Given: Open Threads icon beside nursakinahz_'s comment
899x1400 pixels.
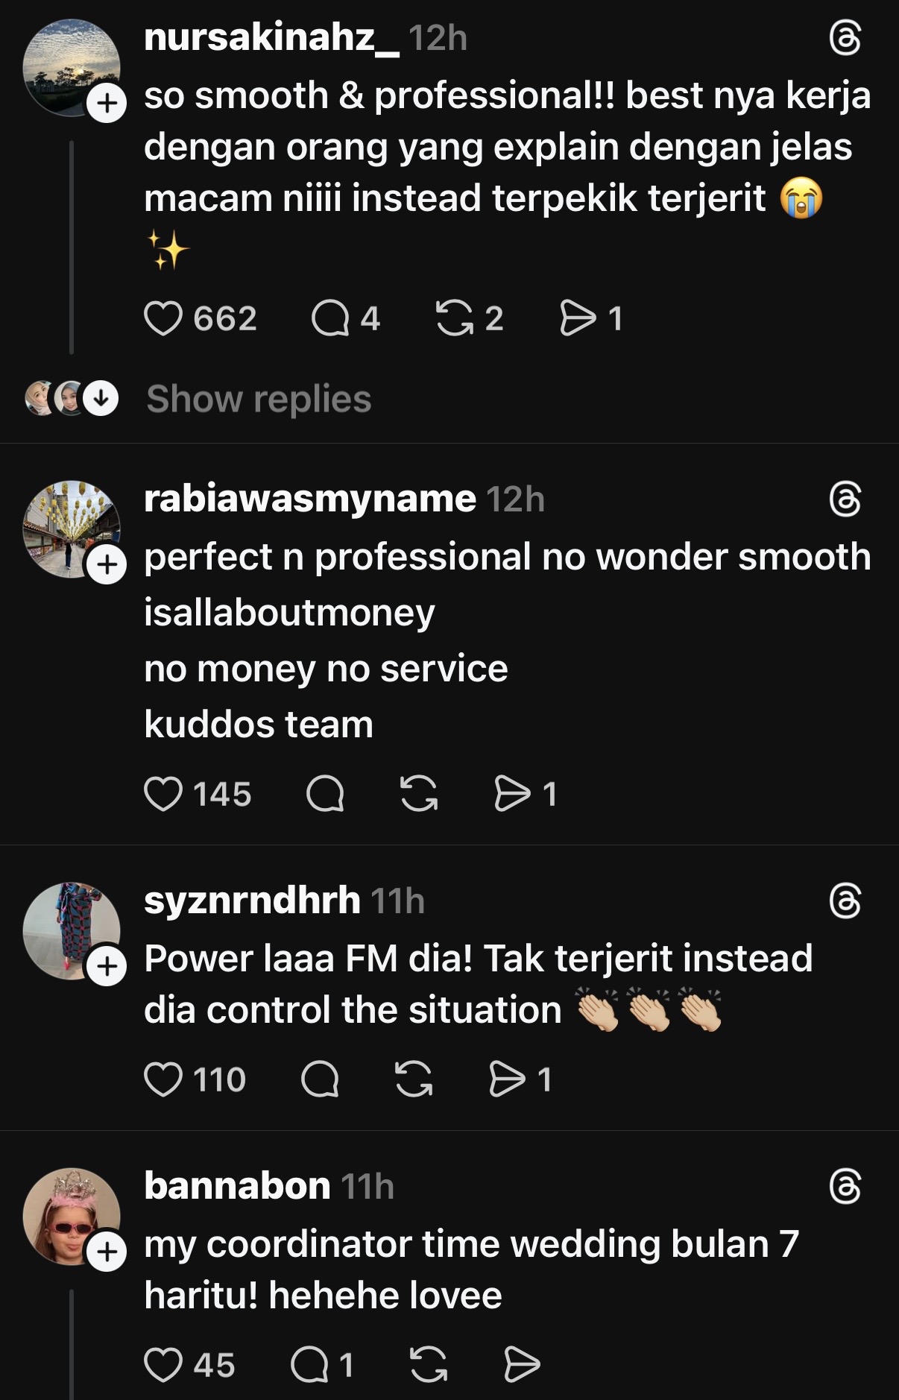Looking at the screenshot, I should [845, 39].
